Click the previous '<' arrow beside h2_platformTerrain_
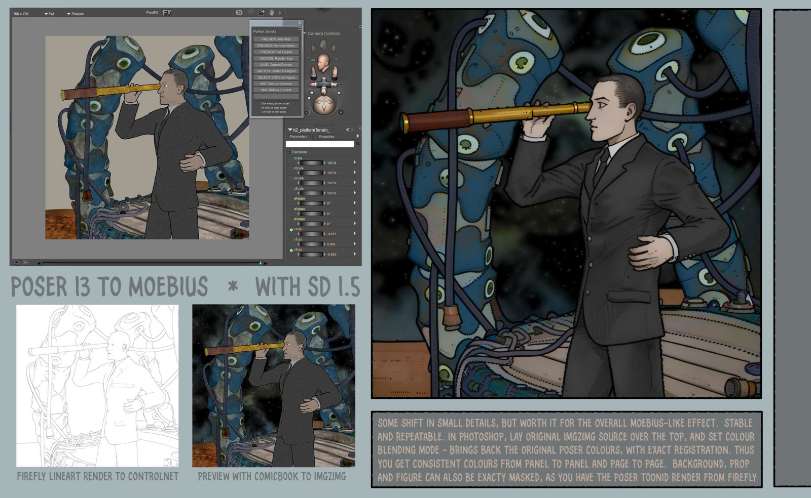The image size is (811, 498). pos(348,130)
